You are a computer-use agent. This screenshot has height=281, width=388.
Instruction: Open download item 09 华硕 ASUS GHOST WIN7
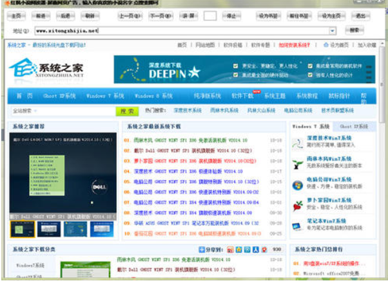click(196, 223)
